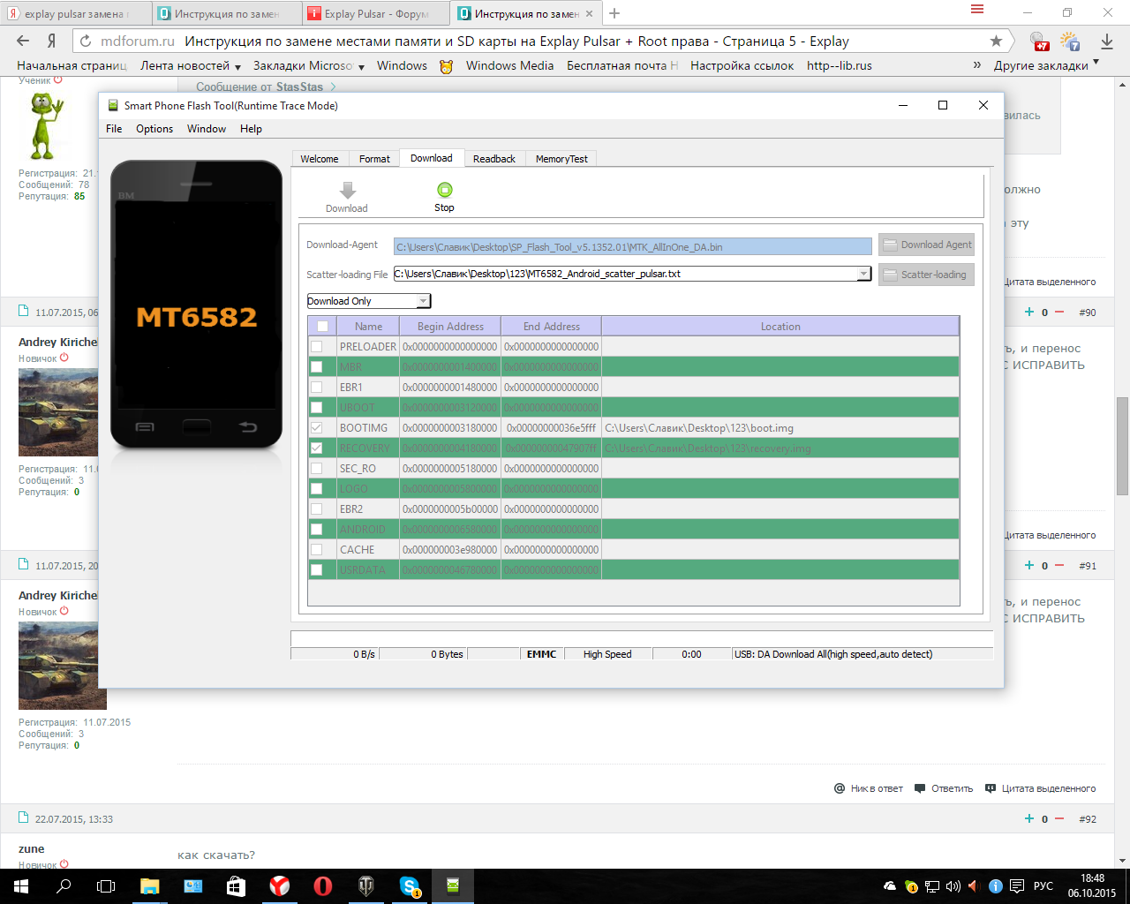Open Skype from the taskbar
Image resolution: width=1130 pixels, height=904 pixels.
click(410, 885)
